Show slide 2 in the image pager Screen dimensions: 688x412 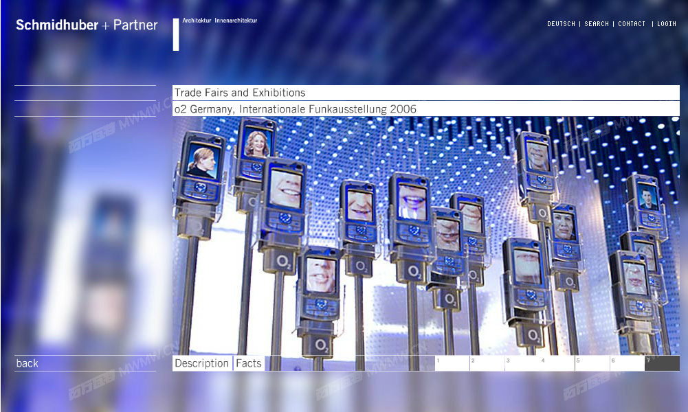(x=487, y=363)
